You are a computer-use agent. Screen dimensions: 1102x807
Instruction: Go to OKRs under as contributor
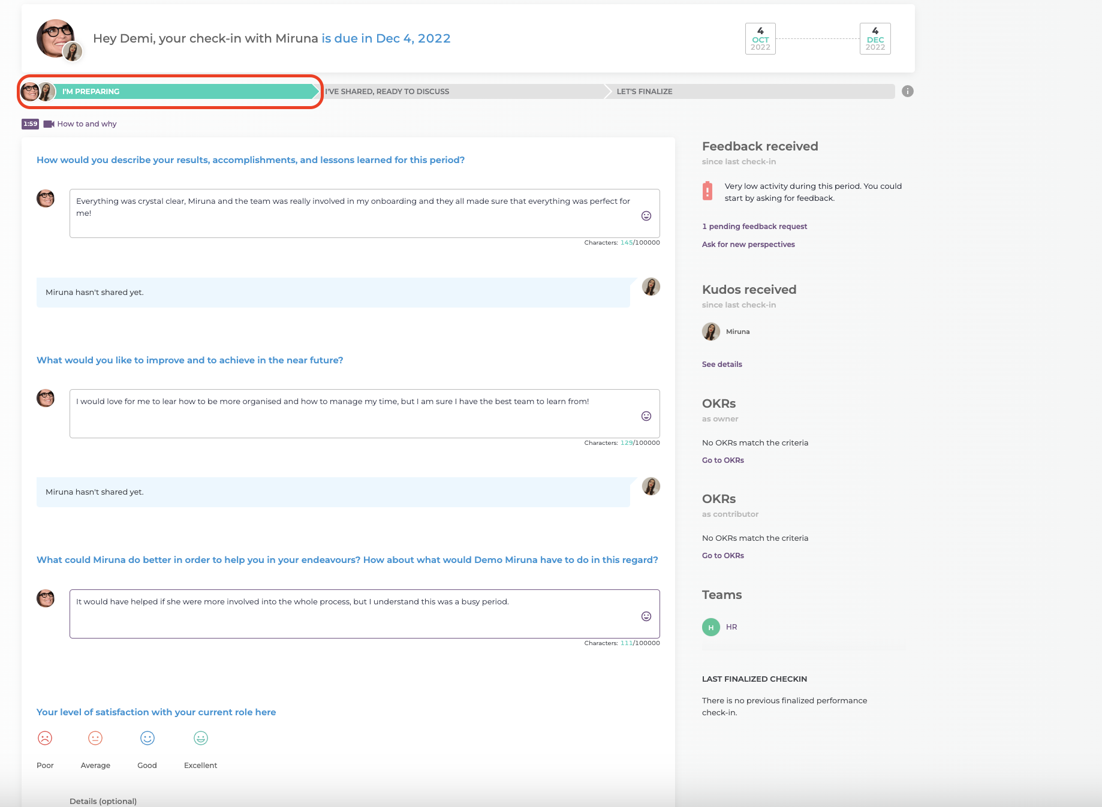point(723,556)
